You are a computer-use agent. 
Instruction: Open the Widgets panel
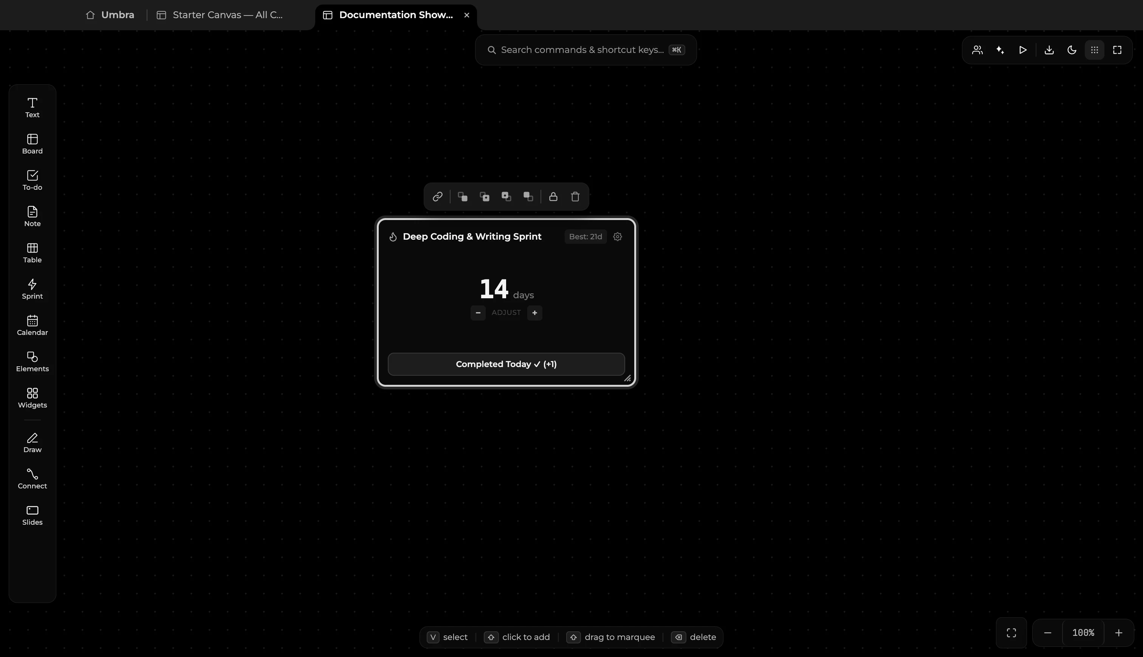[32, 398]
